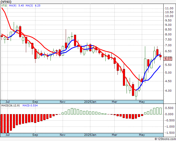Click May on the price chart time axis

(142, 102)
